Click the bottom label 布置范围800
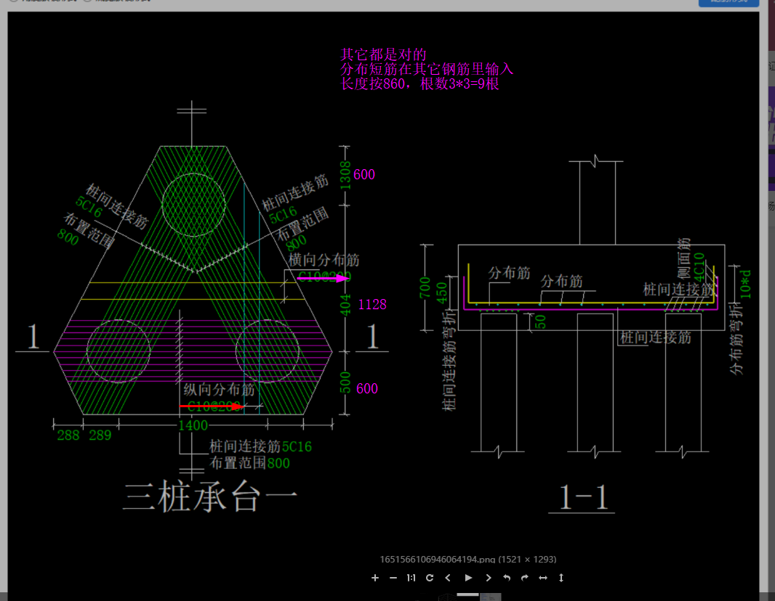 pyautogui.click(x=249, y=463)
